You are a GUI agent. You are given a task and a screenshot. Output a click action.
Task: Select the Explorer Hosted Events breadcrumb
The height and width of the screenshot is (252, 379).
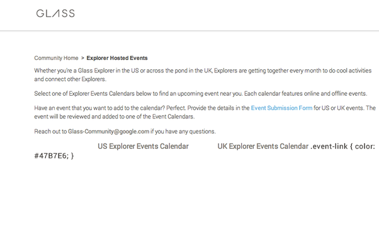click(117, 58)
